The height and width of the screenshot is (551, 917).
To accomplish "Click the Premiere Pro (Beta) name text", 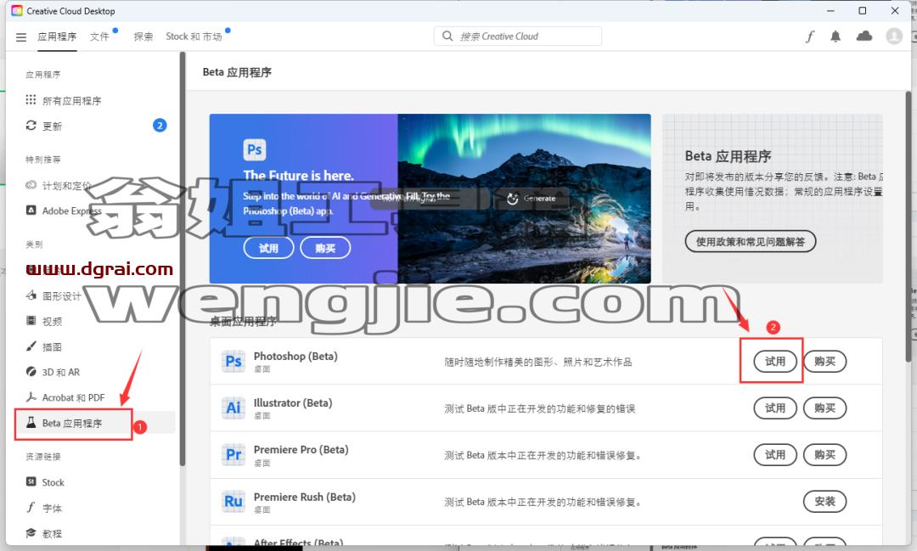I will [301, 450].
